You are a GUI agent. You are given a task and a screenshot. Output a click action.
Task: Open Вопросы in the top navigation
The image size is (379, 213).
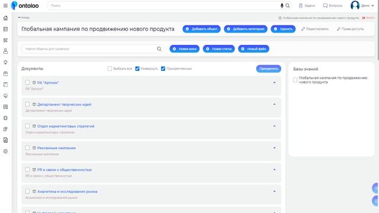(333, 5)
